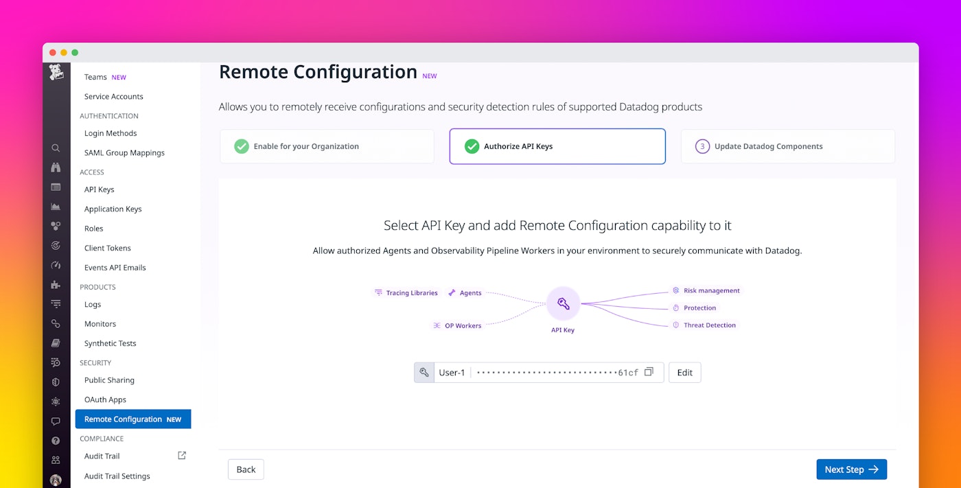Open the puzzle piece Integrations icon

click(56, 284)
